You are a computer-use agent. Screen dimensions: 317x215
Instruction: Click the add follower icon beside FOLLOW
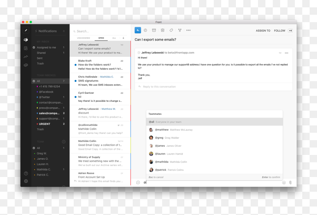click(x=290, y=31)
